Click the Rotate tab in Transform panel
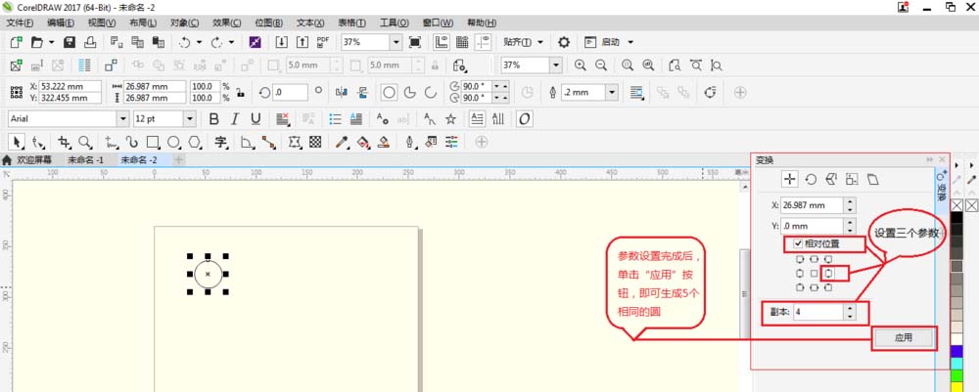Image resolution: width=979 pixels, height=392 pixels. pyautogui.click(x=811, y=180)
